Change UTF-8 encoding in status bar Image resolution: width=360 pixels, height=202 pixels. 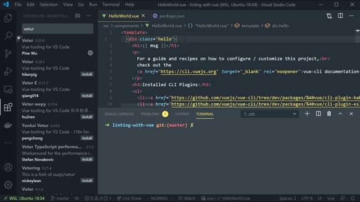point(307,198)
